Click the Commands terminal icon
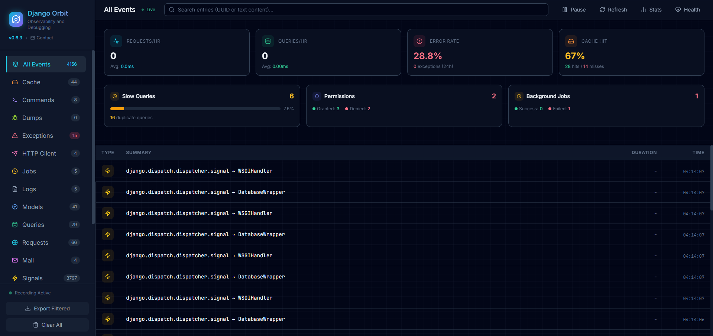This screenshot has width=713, height=336. (15, 100)
